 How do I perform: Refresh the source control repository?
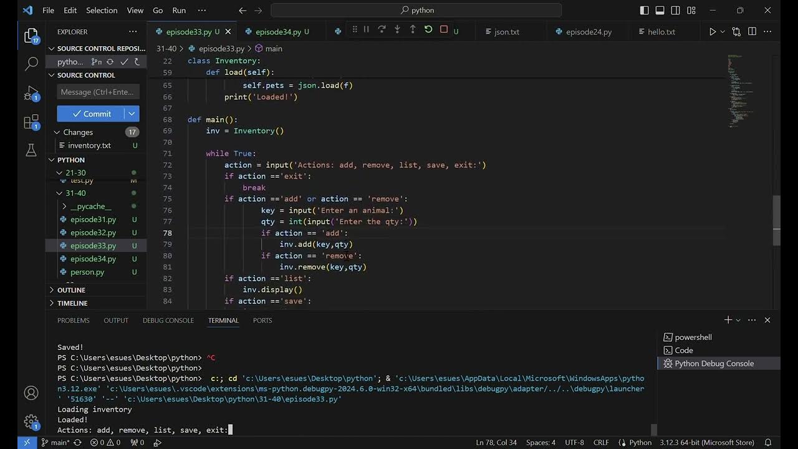tap(137, 62)
